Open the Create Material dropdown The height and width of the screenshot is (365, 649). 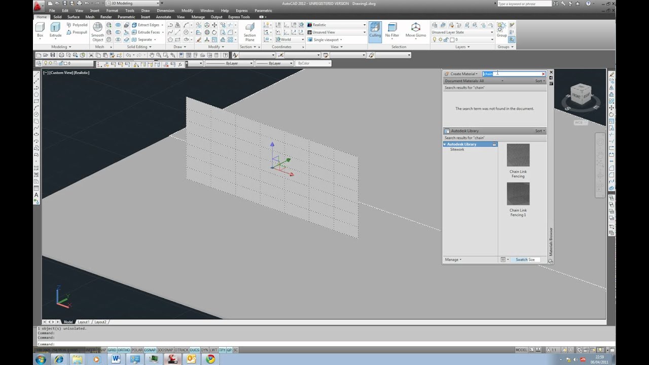point(461,74)
